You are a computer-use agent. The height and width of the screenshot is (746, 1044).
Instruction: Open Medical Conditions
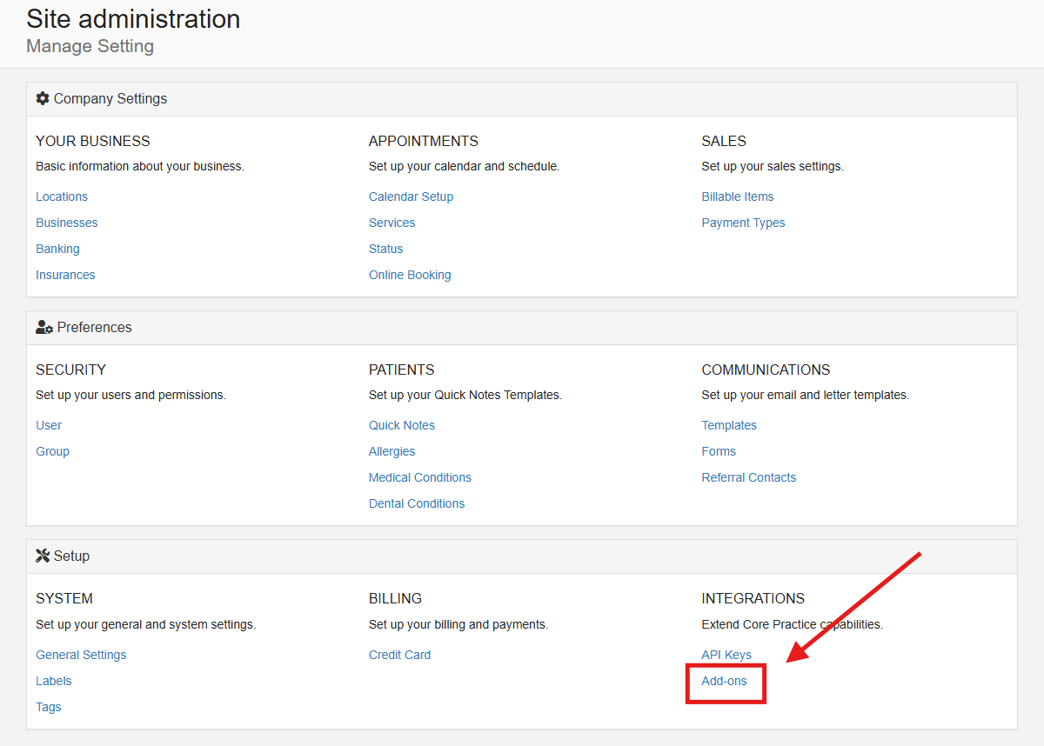pos(420,477)
